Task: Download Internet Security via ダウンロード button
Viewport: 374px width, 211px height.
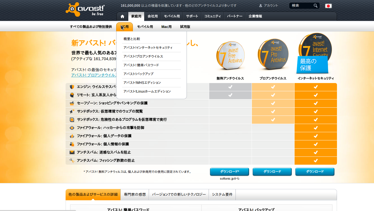Action: tap(315, 172)
